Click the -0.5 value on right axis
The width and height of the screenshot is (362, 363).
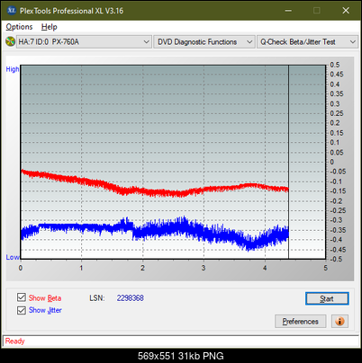coord(336,259)
